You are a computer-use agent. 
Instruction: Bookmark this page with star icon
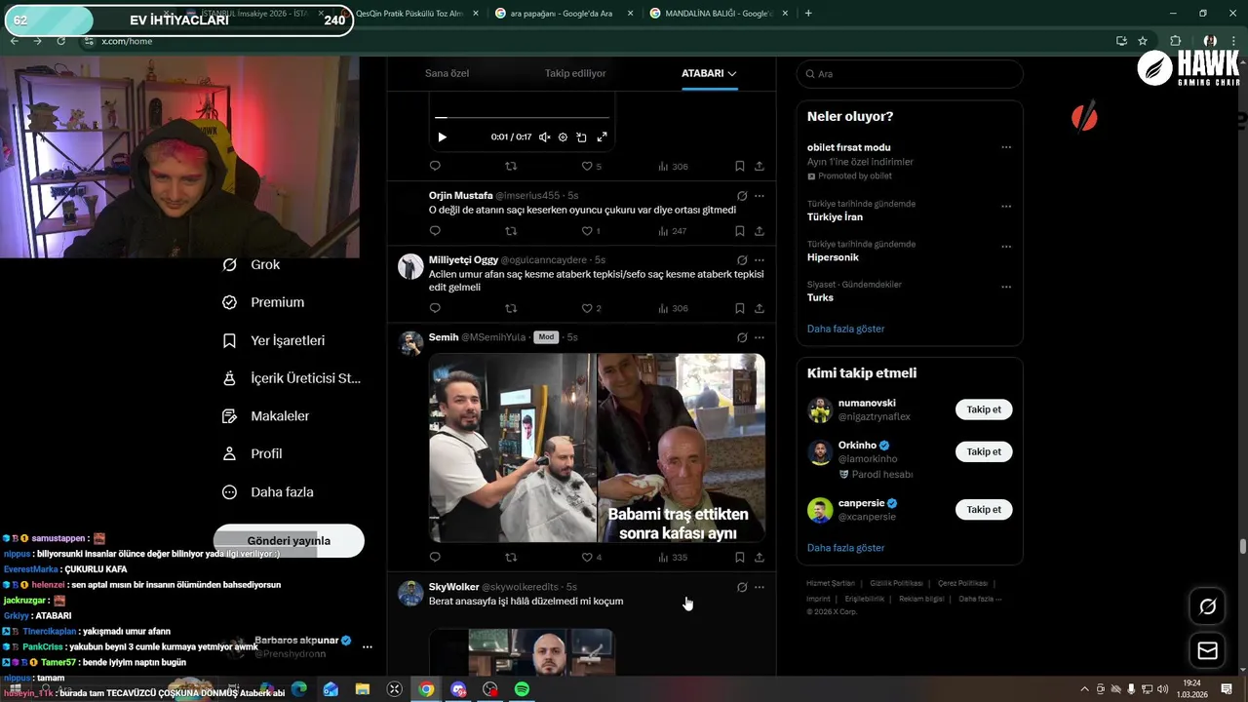click(1143, 41)
